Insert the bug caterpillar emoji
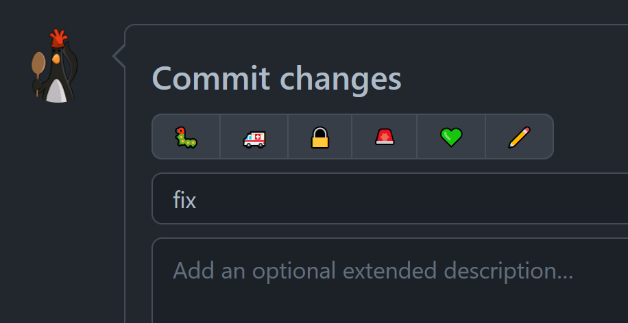The height and width of the screenshot is (323, 628). (x=186, y=137)
